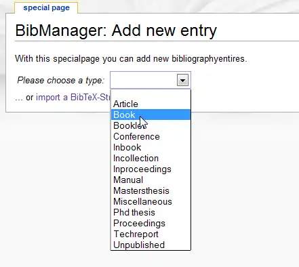This screenshot has height=267, width=299.
Task: Select the Booklet option
Action: [151, 125]
